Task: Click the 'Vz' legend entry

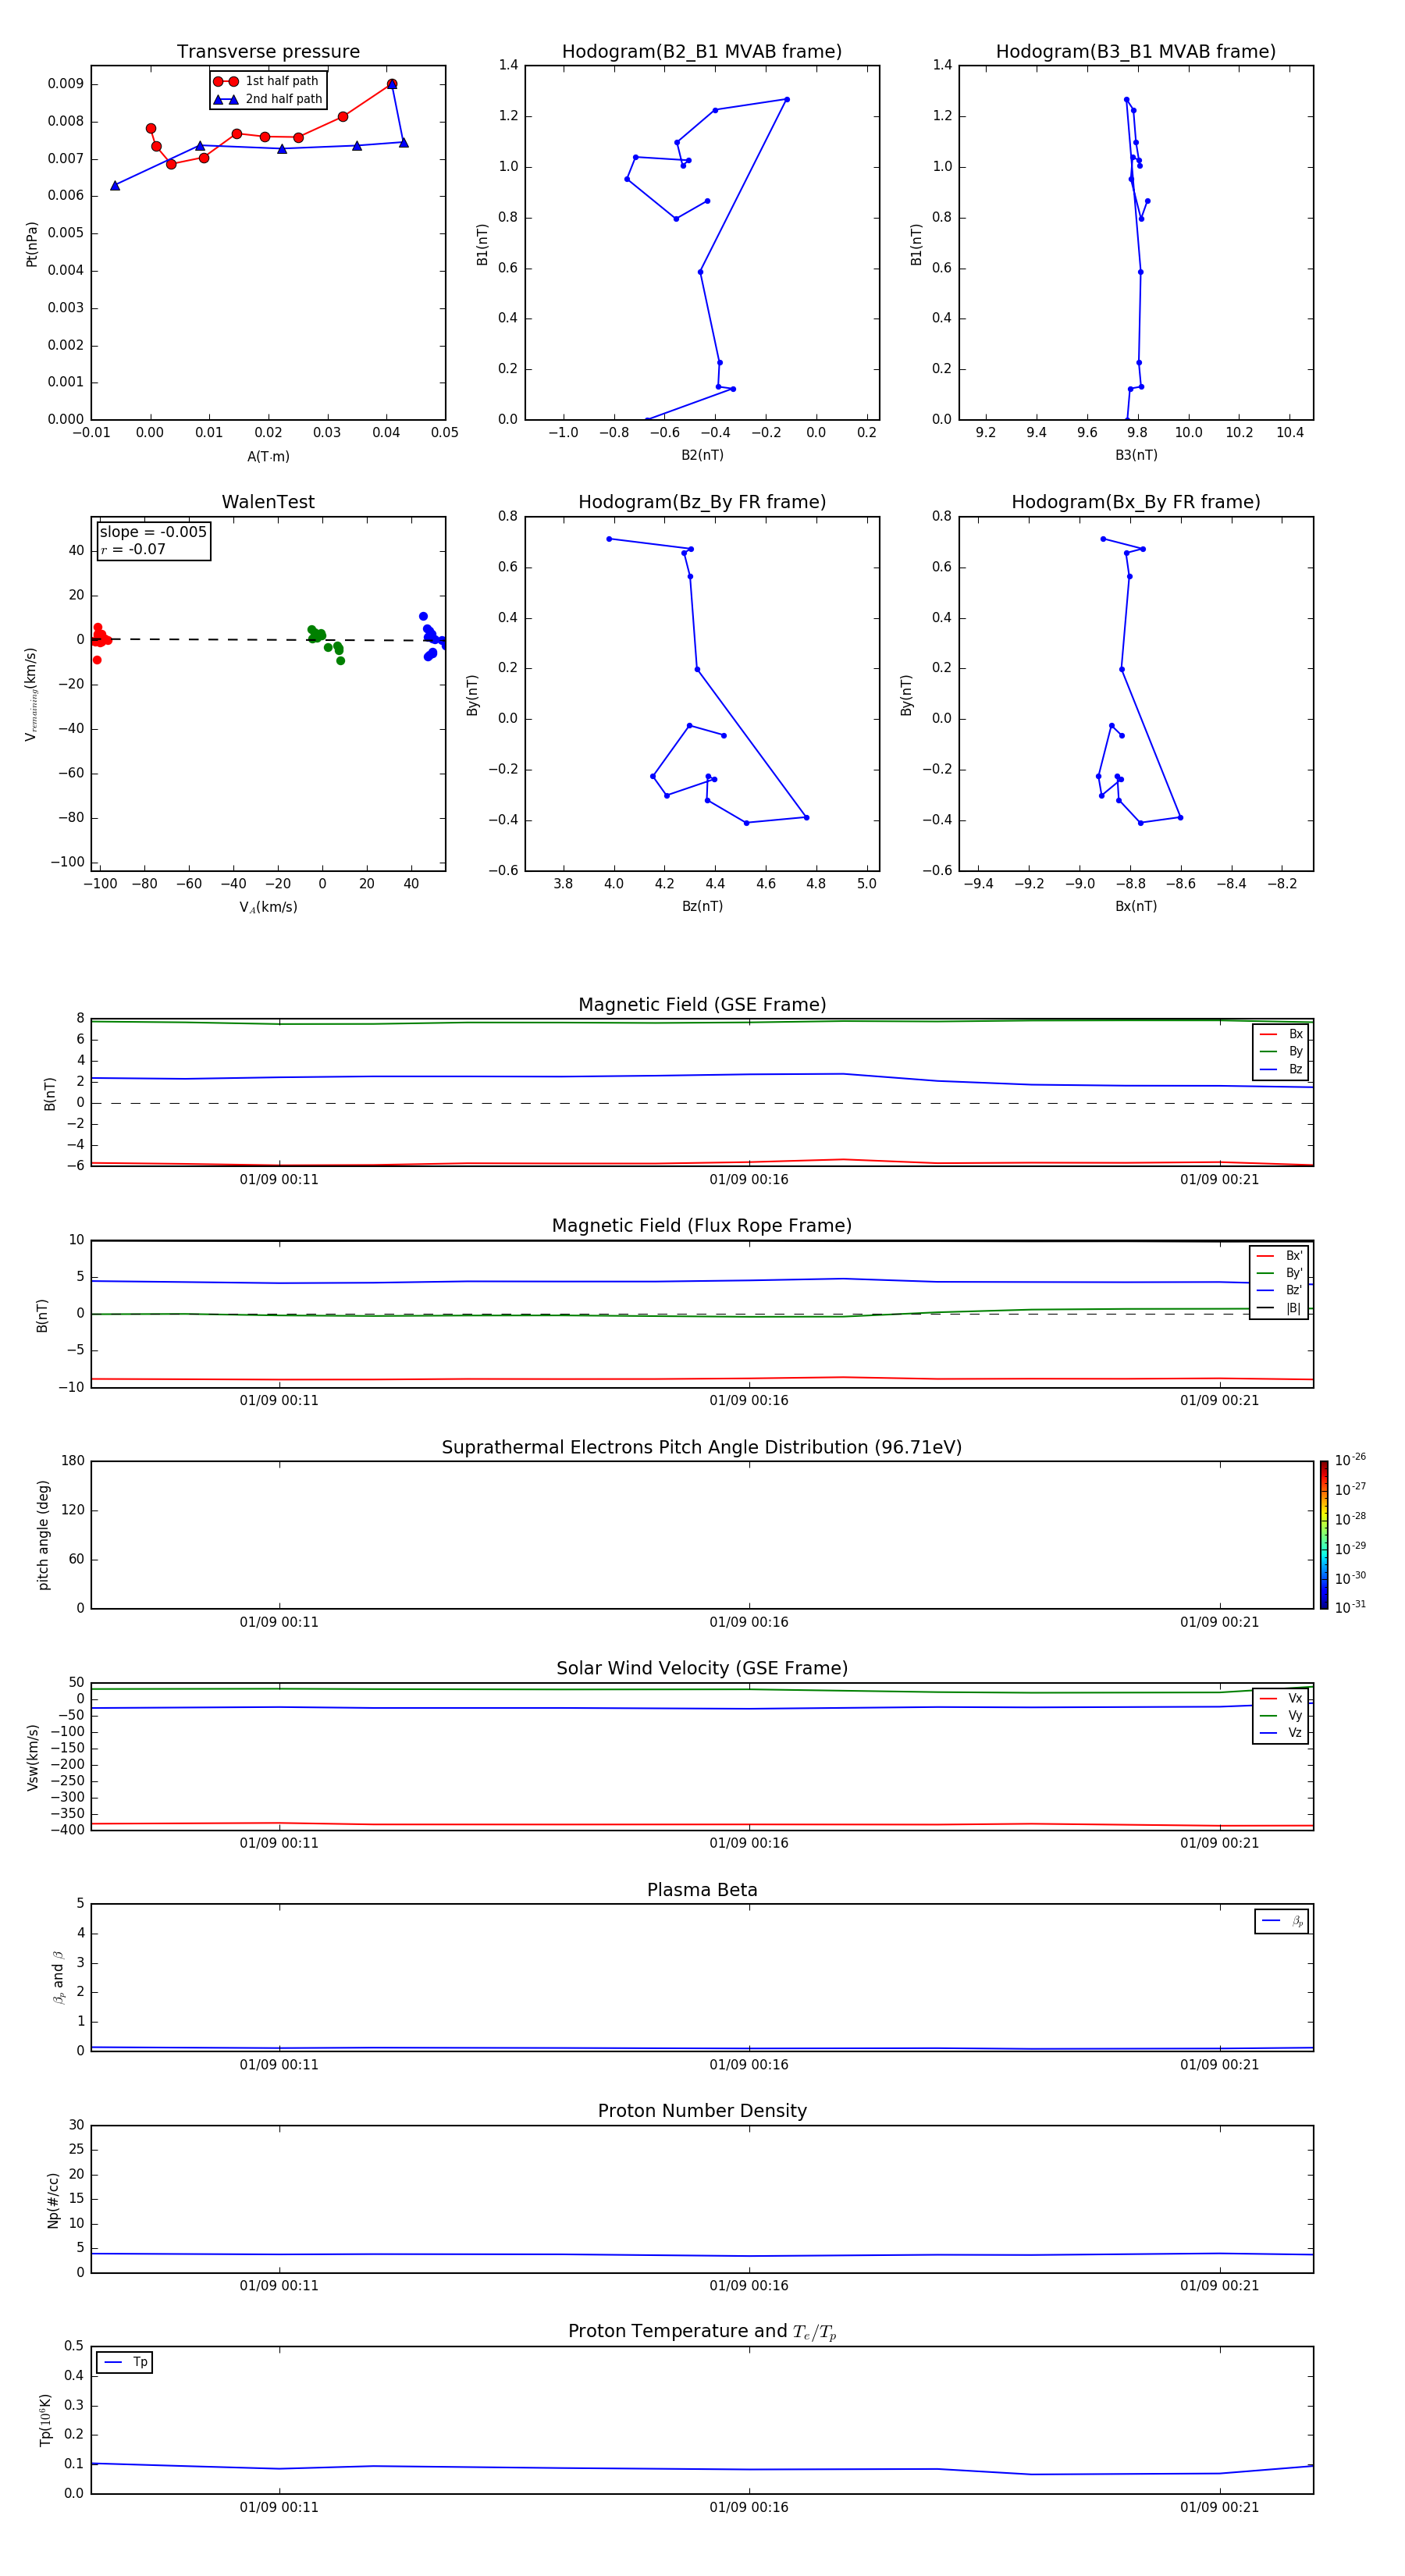Action: click(x=1281, y=1733)
